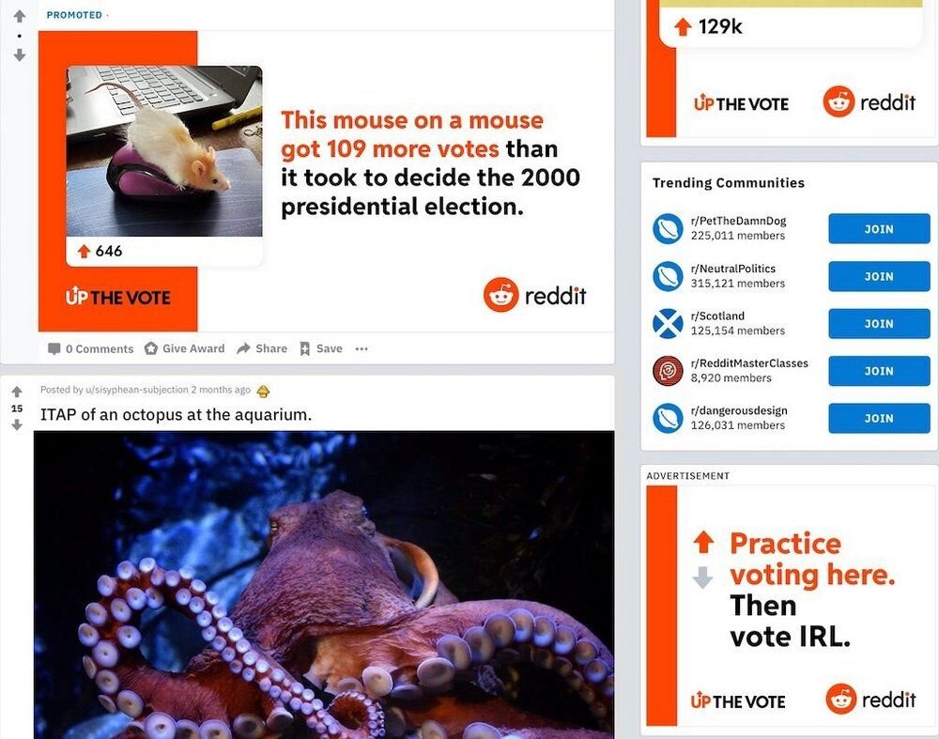Join the r/RedditMasterClasses community
This screenshot has width=939, height=739.
[879, 371]
